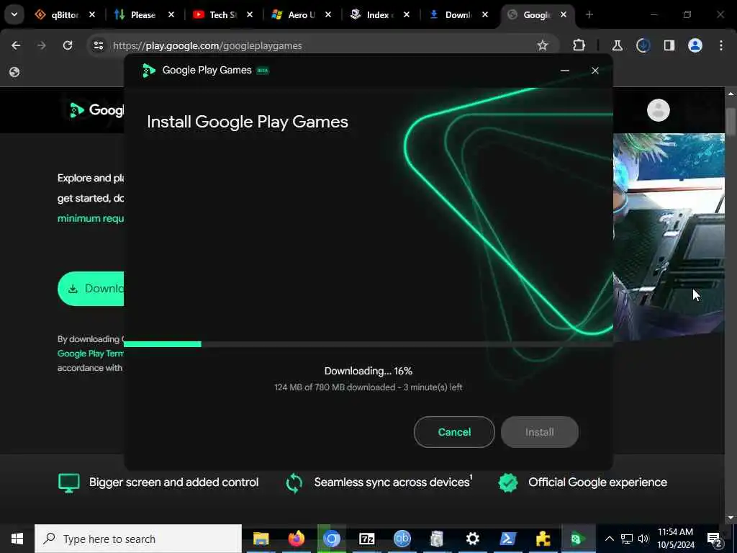
Task: Open the browser extensions menu
Action: click(579, 45)
